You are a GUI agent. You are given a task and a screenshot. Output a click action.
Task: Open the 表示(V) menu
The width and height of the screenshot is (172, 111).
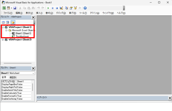click(29, 13)
